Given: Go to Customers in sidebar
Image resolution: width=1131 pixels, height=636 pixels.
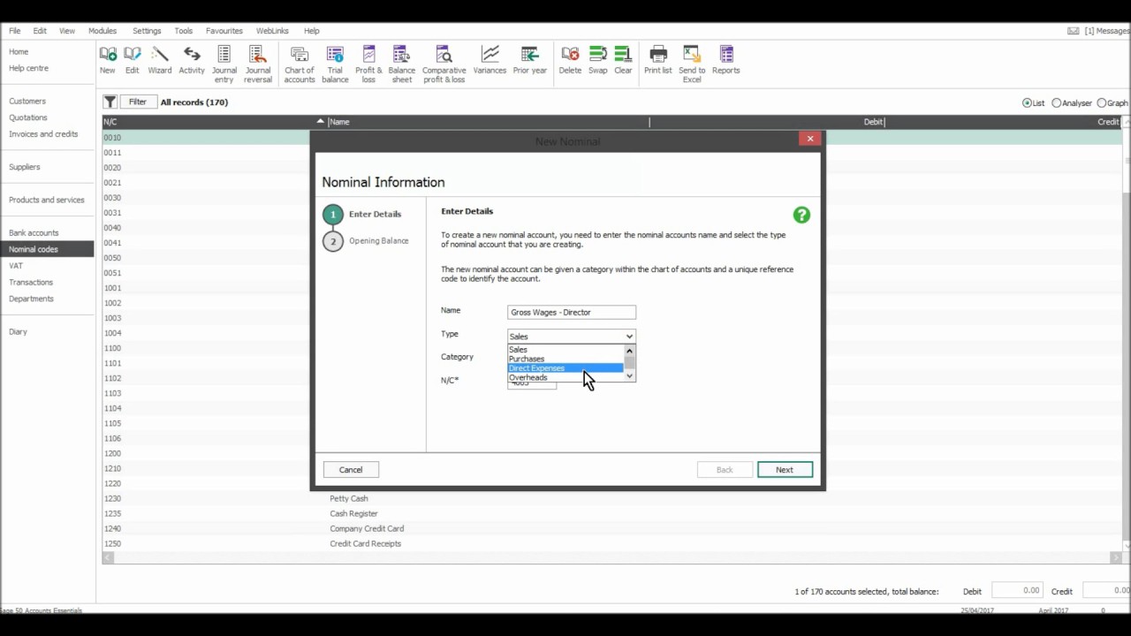Looking at the screenshot, I should [27, 102].
